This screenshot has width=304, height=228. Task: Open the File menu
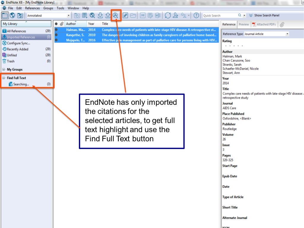[10, 8]
